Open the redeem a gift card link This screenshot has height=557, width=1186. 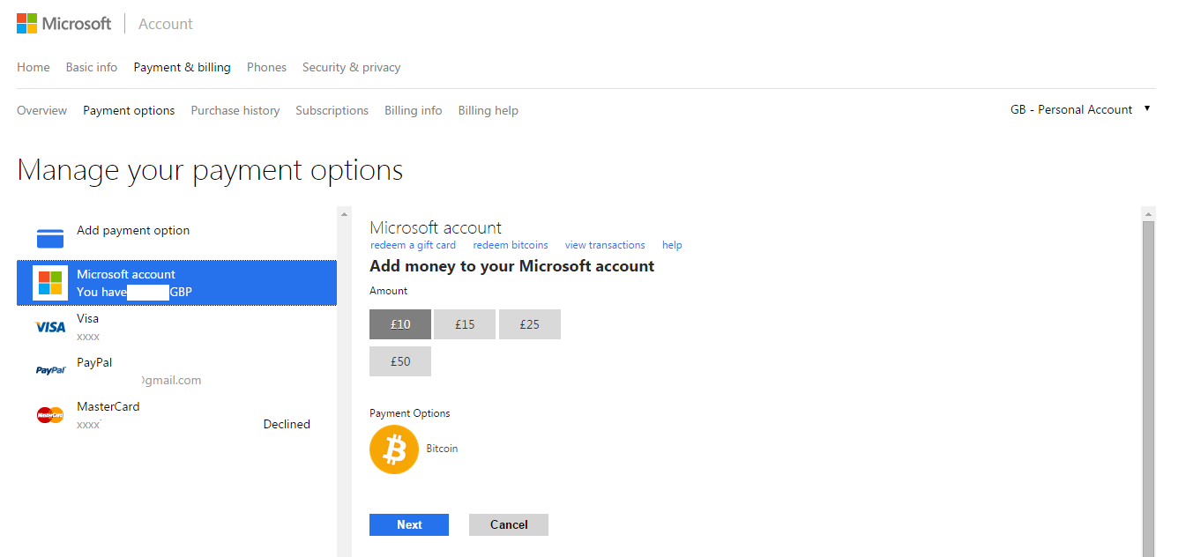click(414, 245)
